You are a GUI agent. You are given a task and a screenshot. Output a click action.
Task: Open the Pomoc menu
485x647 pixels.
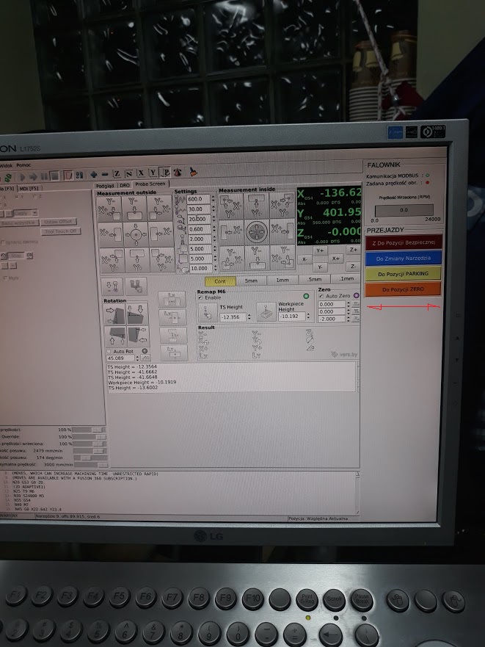(23, 165)
